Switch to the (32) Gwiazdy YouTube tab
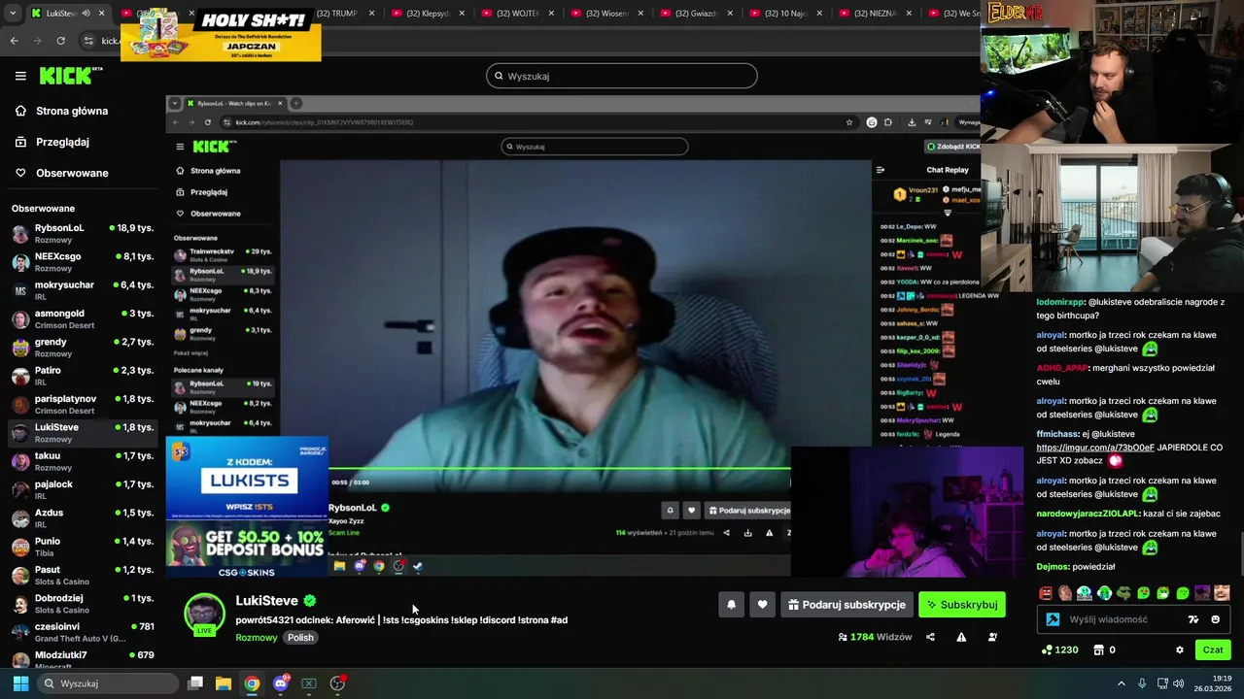The image size is (1244, 699). pyautogui.click(x=696, y=14)
